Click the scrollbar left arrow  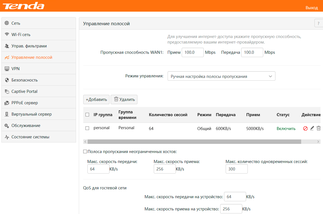85,141
